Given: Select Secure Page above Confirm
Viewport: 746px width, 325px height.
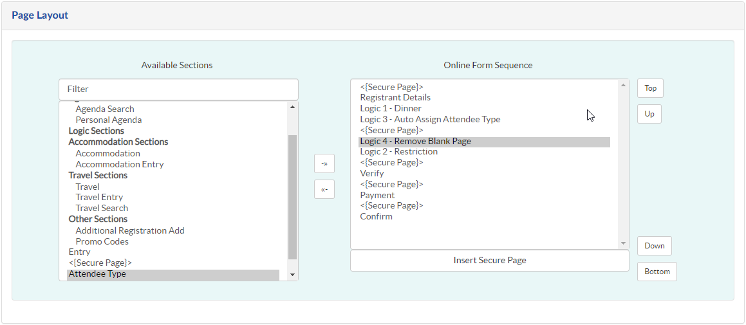Looking at the screenshot, I should point(391,205).
